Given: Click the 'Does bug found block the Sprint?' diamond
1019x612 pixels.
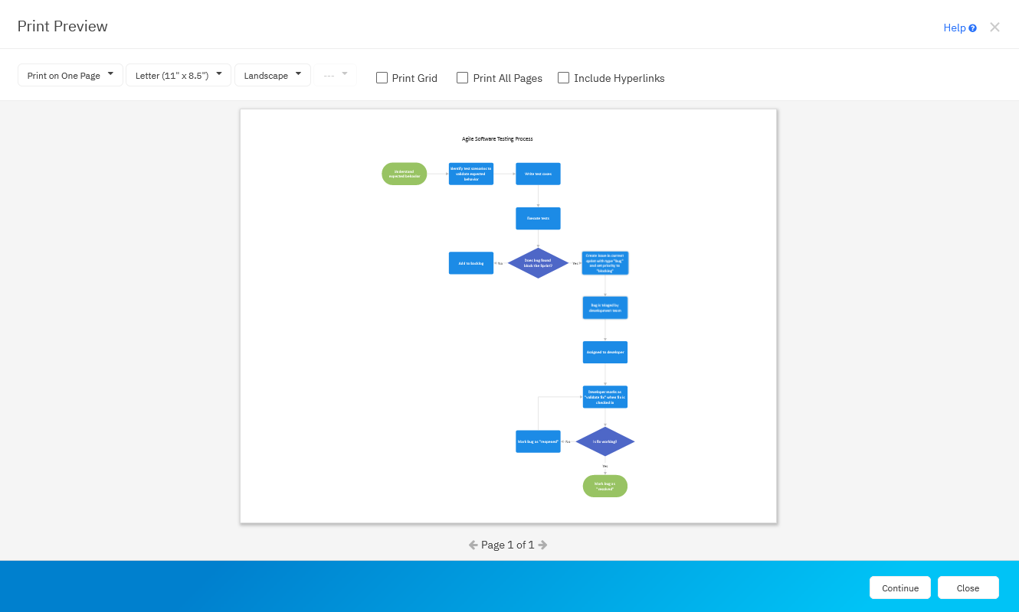Looking at the screenshot, I should pos(538,263).
